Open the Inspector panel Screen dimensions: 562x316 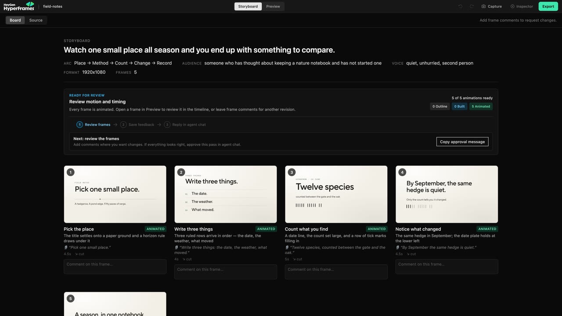(x=522, y=6)
